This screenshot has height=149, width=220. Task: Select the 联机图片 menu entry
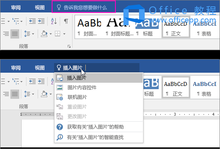99,97
